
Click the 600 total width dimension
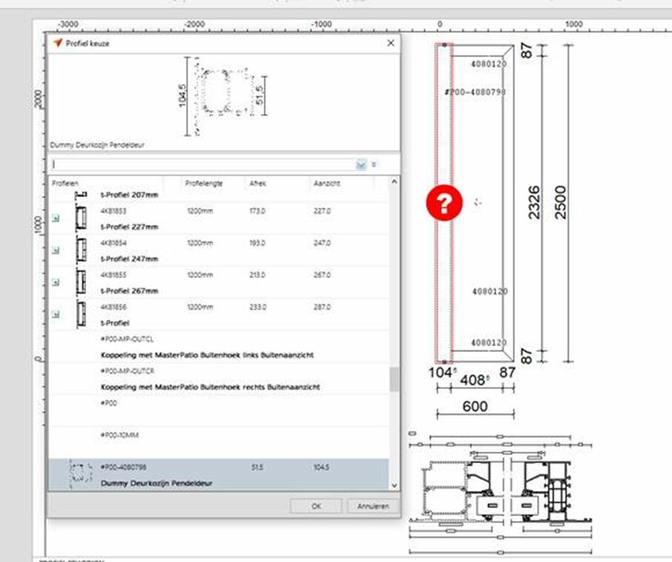(x=475, y=406)
